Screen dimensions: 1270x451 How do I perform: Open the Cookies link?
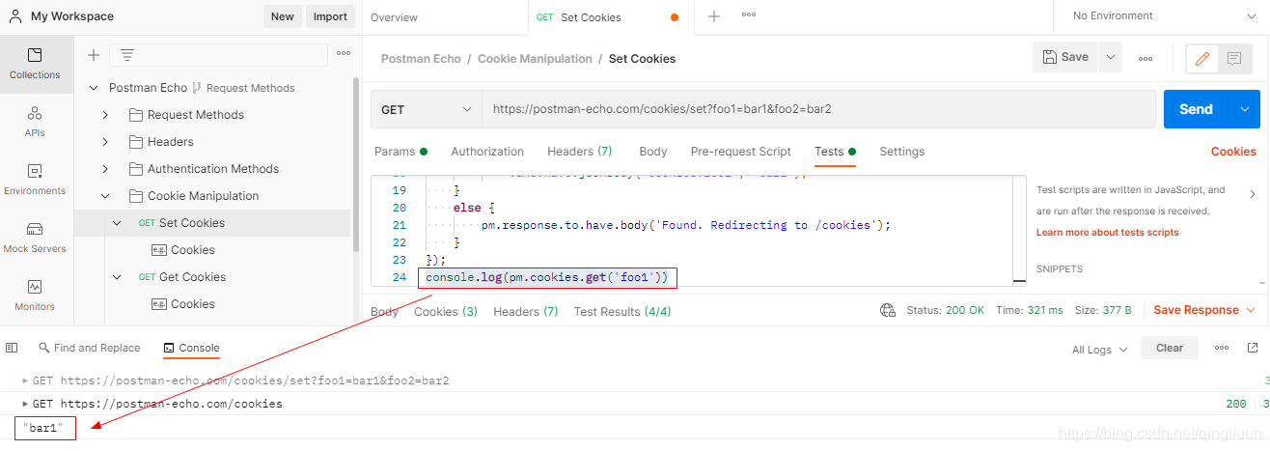(1233, 152)
